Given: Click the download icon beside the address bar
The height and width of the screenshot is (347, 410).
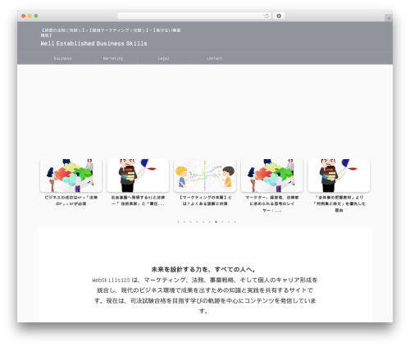Looking at the screenshot, I should click(279, 16).
